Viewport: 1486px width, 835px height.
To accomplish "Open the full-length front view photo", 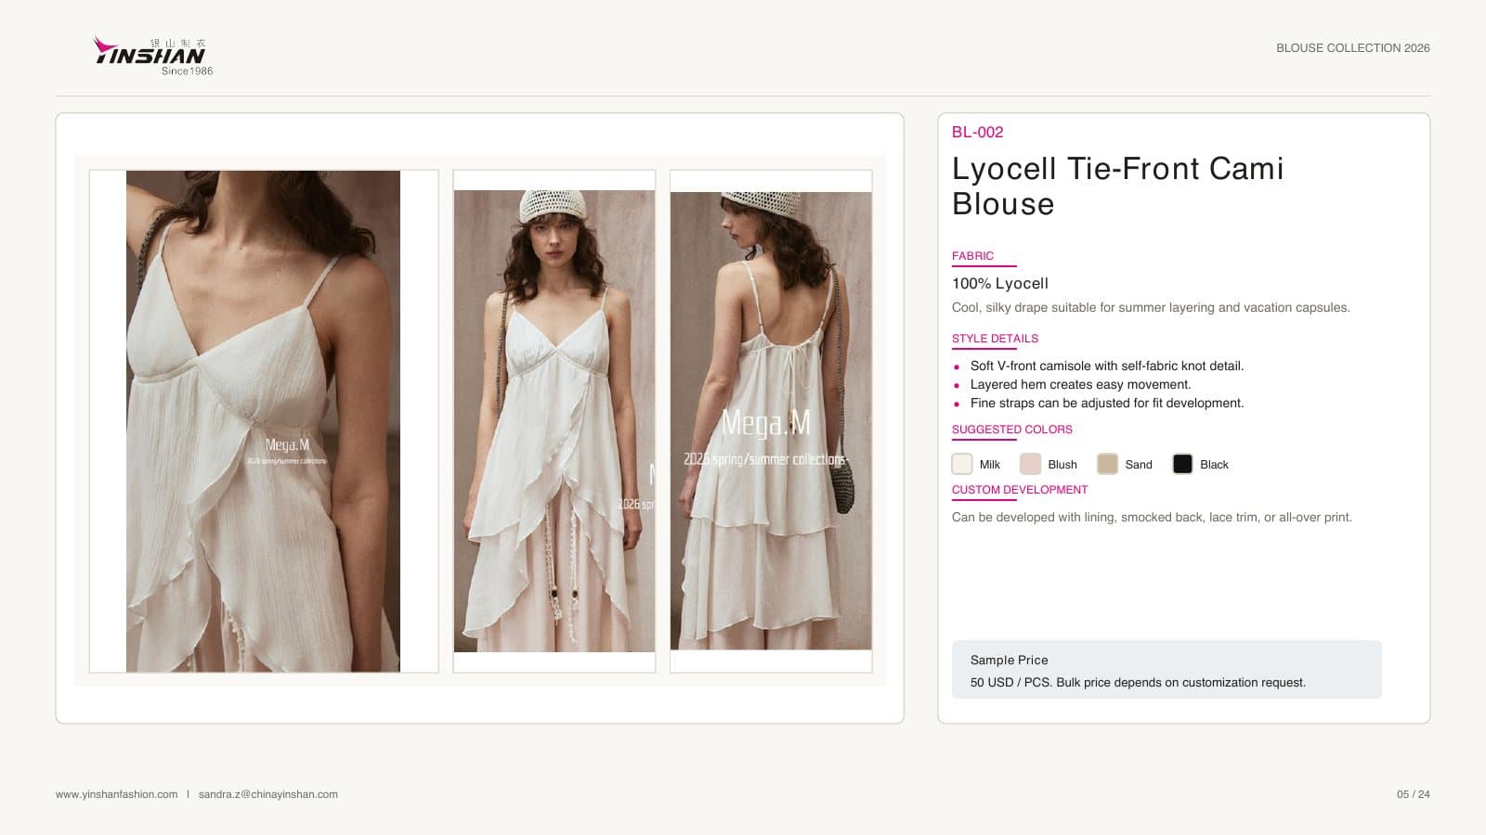I will [554, 421].
